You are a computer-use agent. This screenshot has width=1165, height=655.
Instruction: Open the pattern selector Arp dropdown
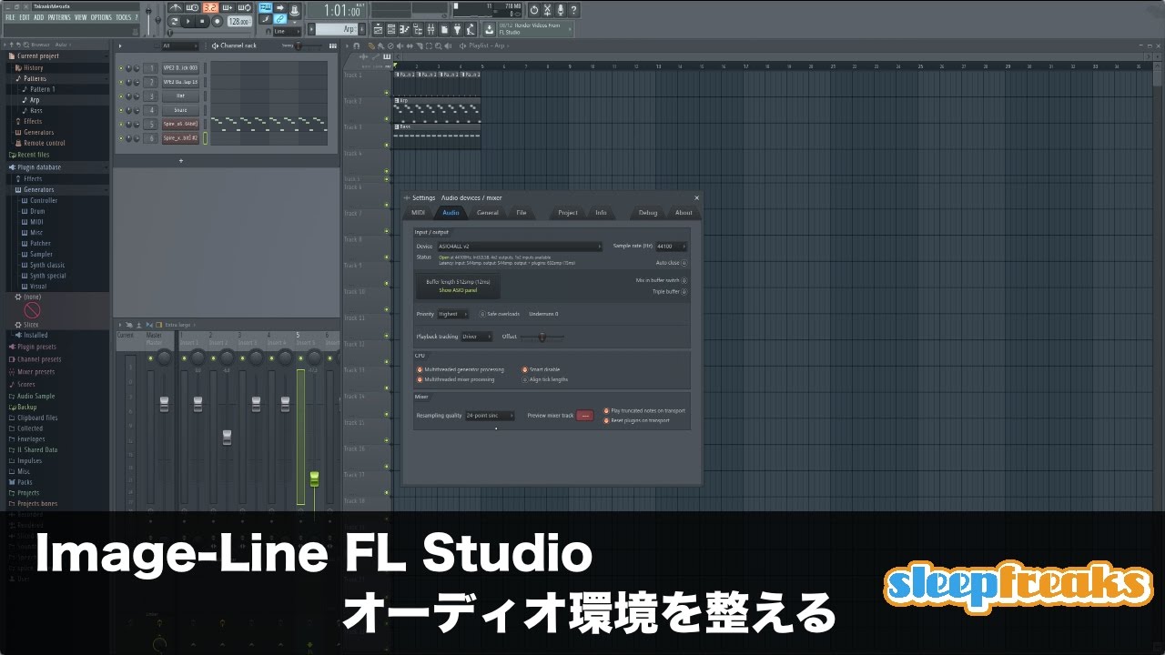[x=339, y=29]
